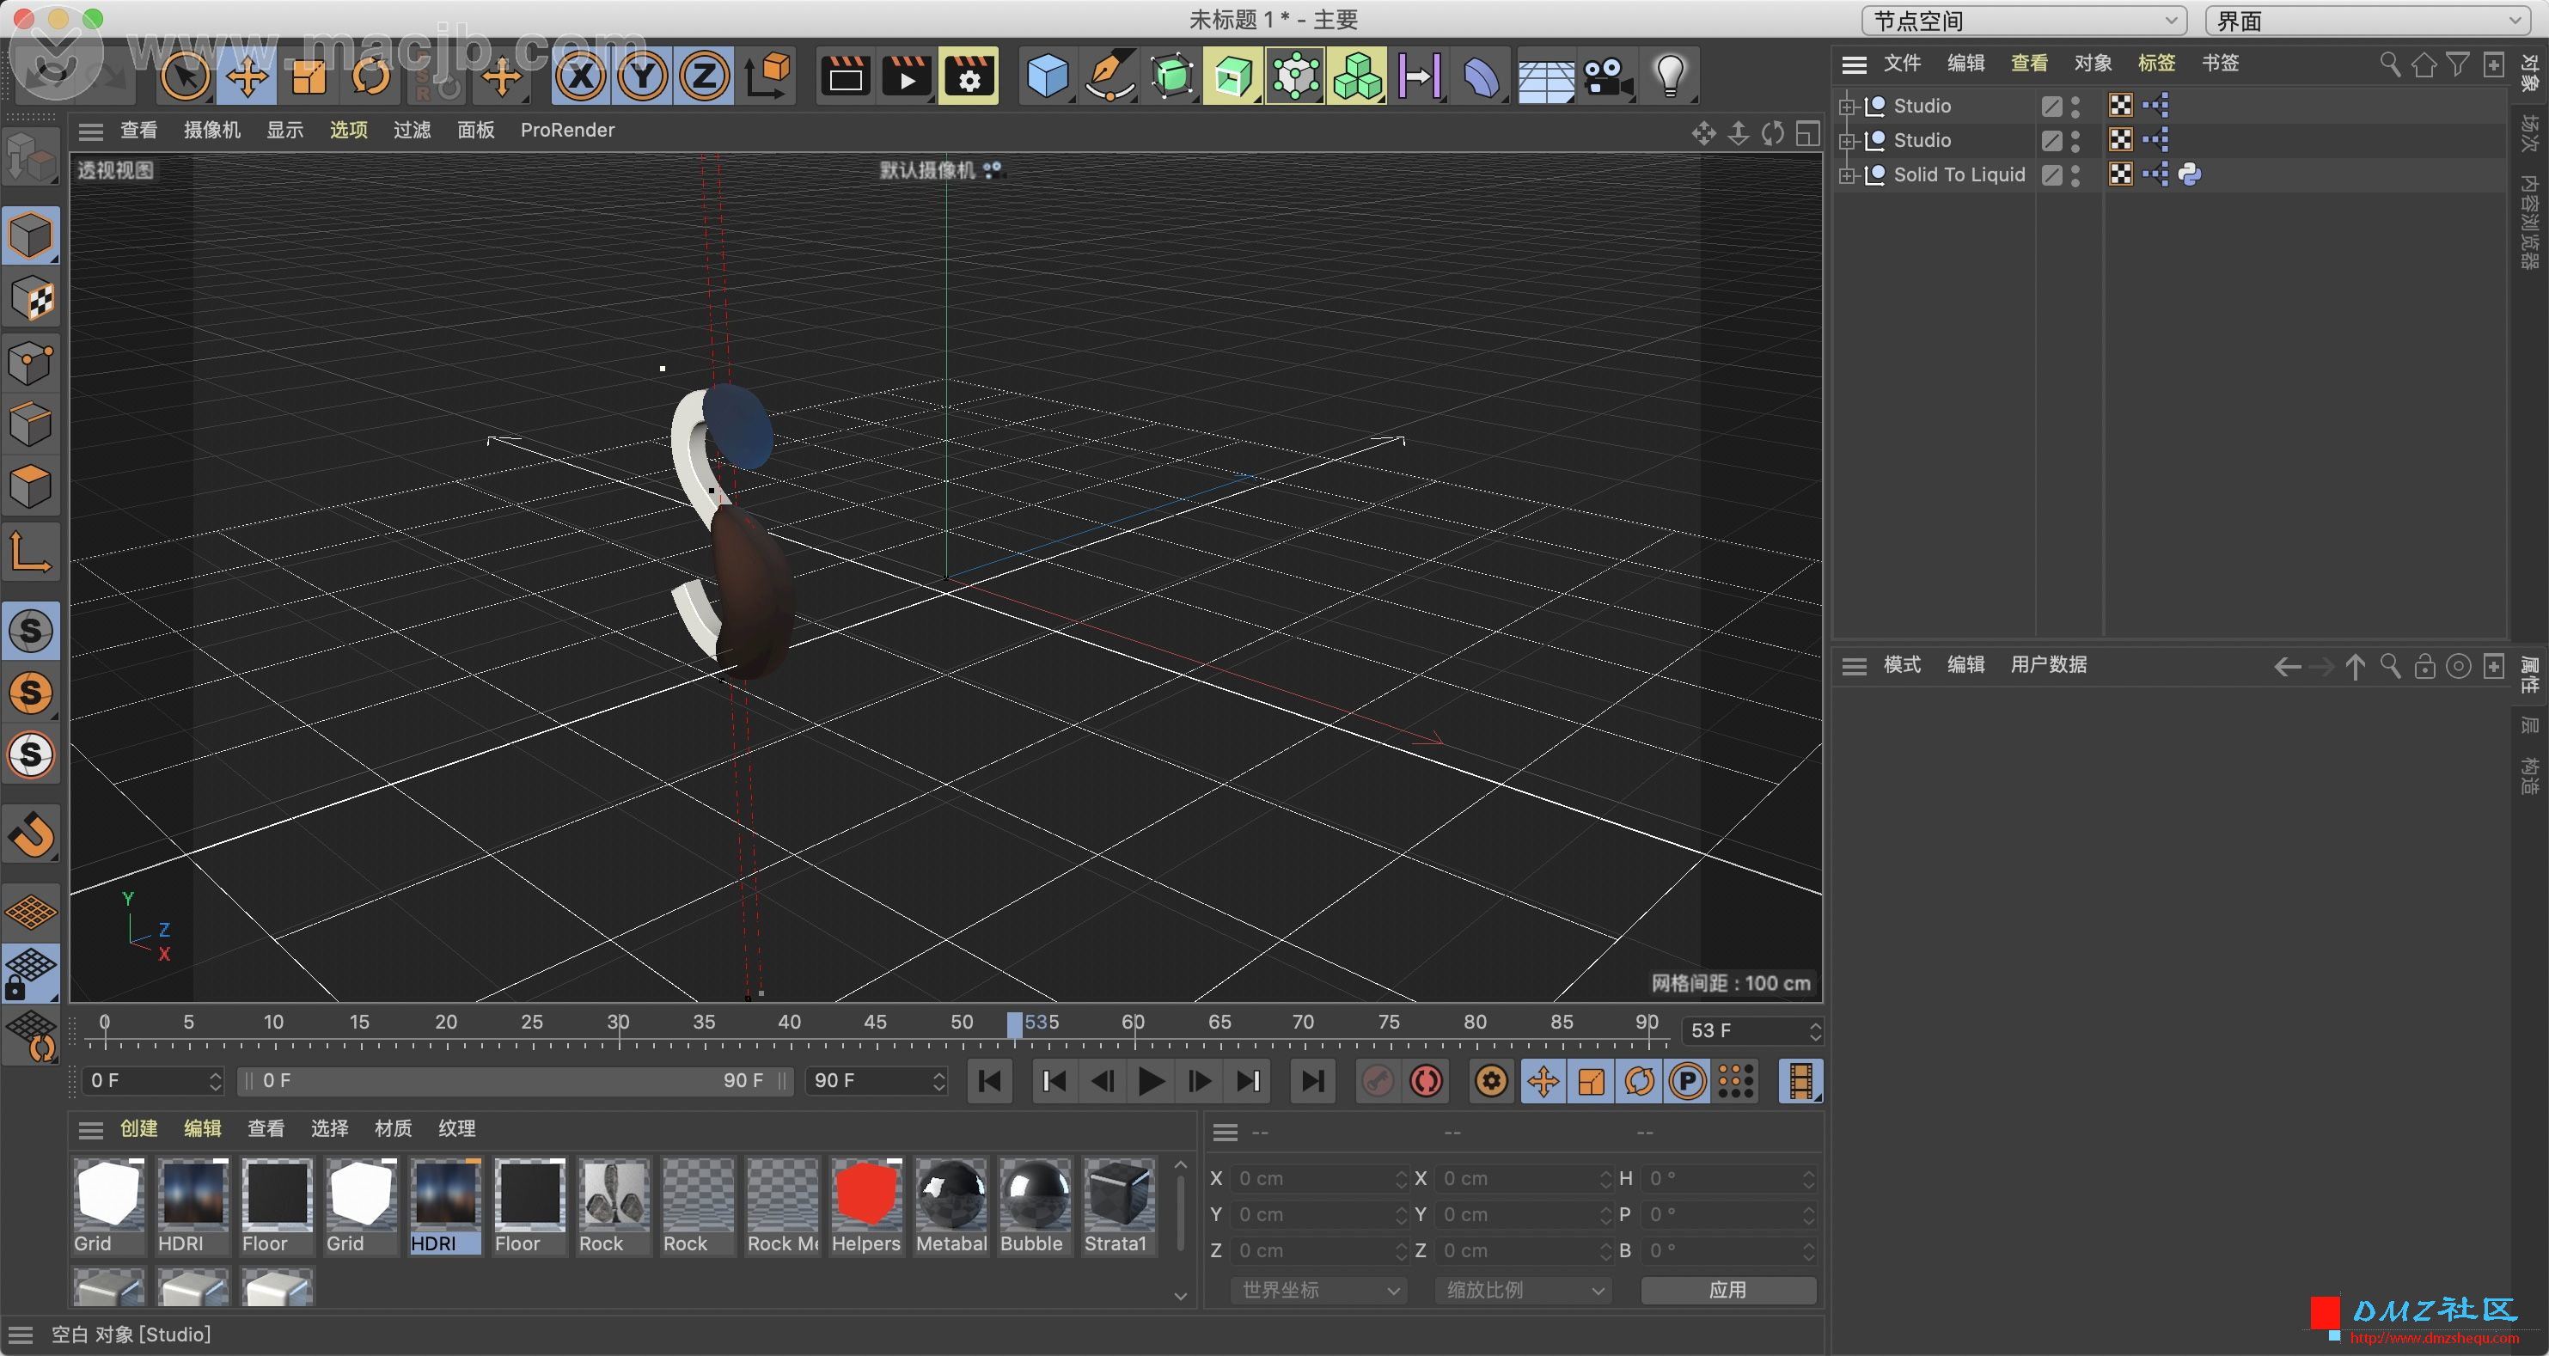Toggle visibility dots for first Studio object

[2075, 106]
